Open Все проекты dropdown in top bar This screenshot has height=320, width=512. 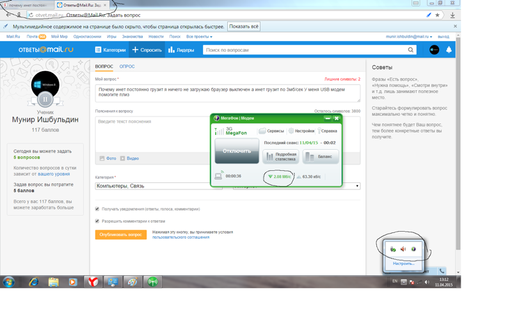point(199,36)
